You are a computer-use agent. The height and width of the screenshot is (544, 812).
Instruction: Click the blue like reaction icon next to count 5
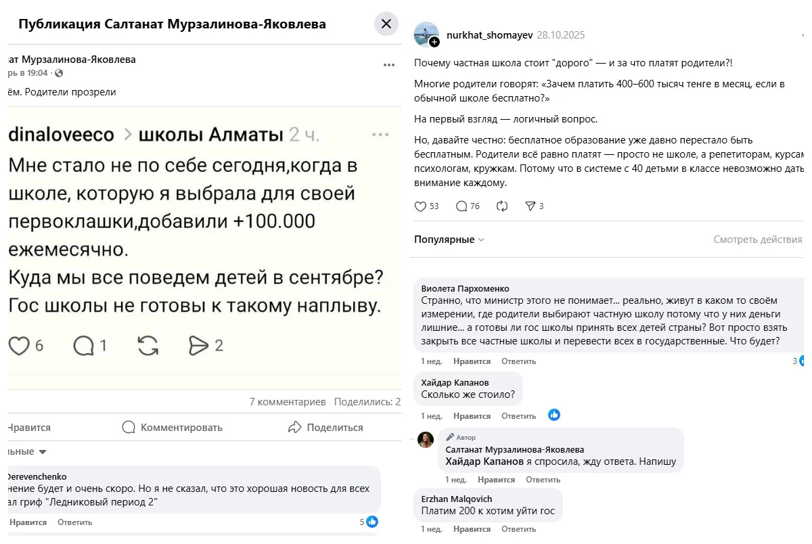pos(371,522)
